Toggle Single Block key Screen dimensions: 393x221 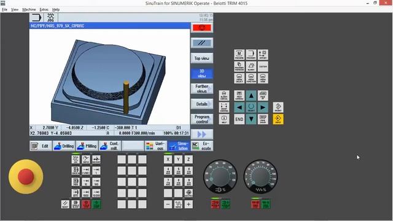click(x=76, y=204)
